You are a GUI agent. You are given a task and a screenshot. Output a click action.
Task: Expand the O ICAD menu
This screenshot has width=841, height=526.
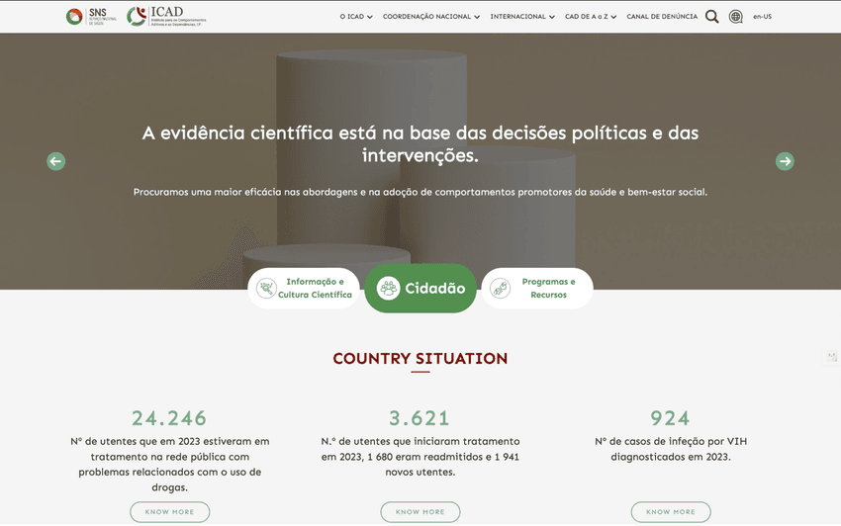pyautogui.click(x=356, y=17)
